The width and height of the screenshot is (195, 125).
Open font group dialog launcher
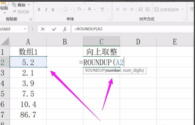click(109, 19)
